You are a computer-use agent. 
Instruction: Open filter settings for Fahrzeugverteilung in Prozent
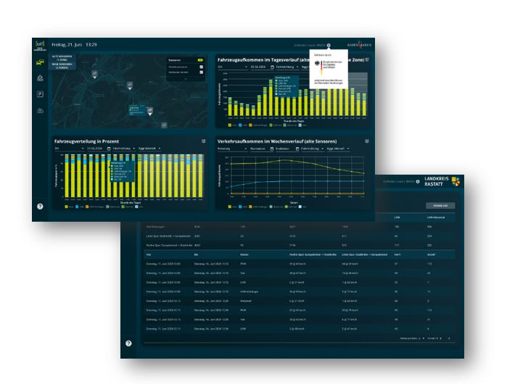[x=204, y=141]
